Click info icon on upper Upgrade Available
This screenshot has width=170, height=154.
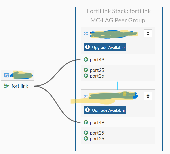pos(87,47)
